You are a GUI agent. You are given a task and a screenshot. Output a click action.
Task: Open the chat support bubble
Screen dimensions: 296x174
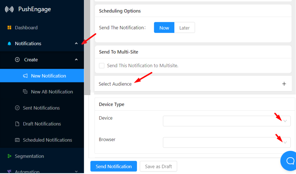pos(289,161)
